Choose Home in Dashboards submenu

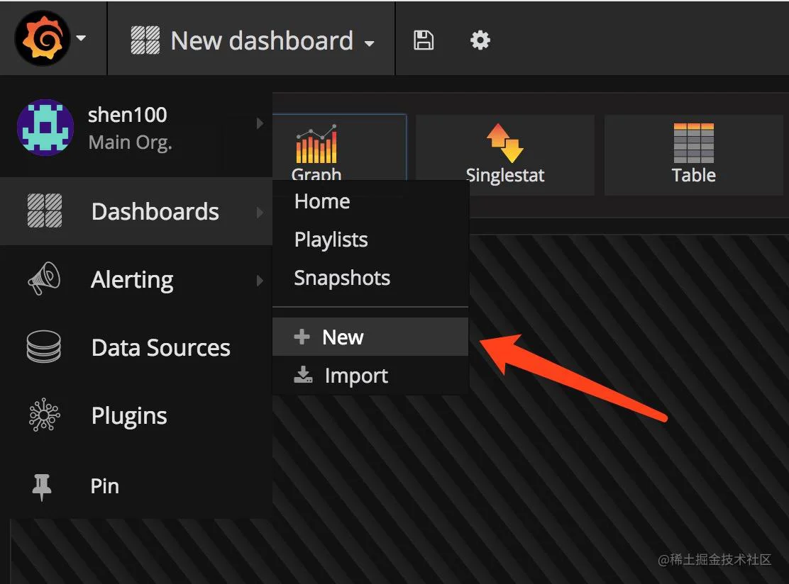click(322, 201)
